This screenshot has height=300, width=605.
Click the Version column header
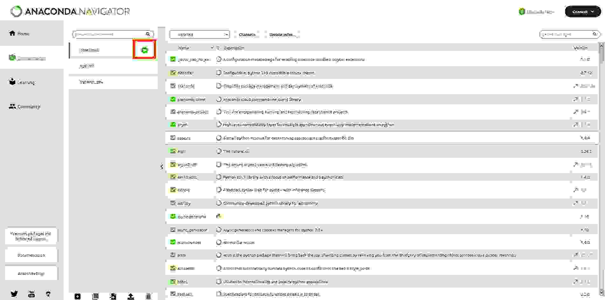[x=581, y=48]
